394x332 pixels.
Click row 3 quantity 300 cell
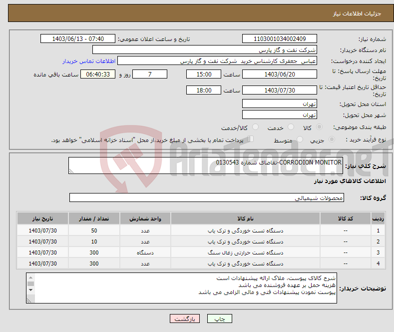point(94,252)
